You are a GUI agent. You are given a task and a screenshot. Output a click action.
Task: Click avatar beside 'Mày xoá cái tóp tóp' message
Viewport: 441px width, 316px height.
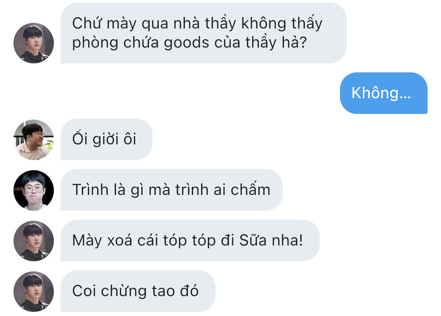point(33,241)
